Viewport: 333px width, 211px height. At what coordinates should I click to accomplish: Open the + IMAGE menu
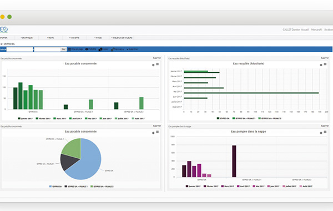[x=98, y=38]
